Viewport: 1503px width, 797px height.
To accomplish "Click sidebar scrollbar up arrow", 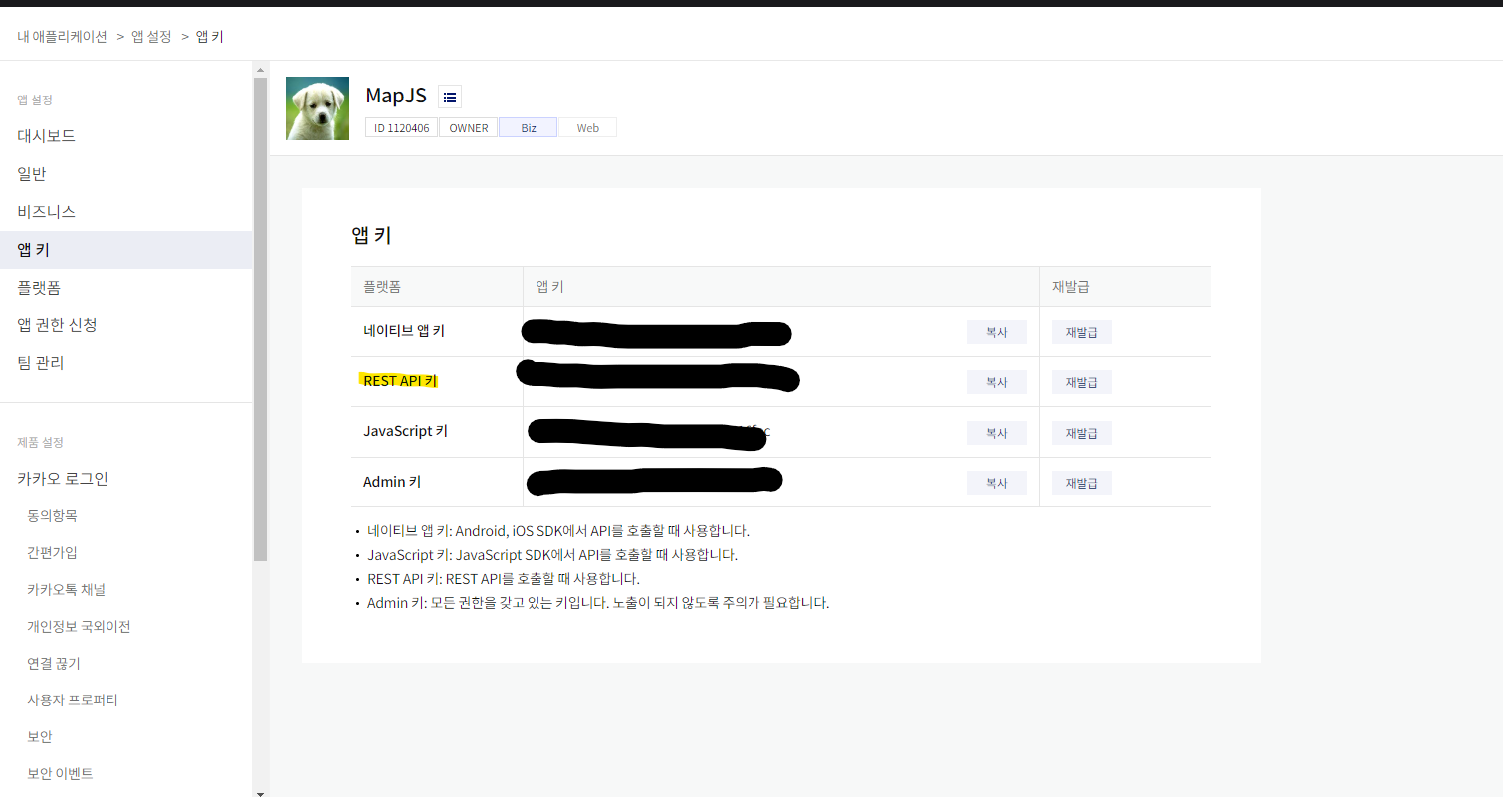I will 261,70.
